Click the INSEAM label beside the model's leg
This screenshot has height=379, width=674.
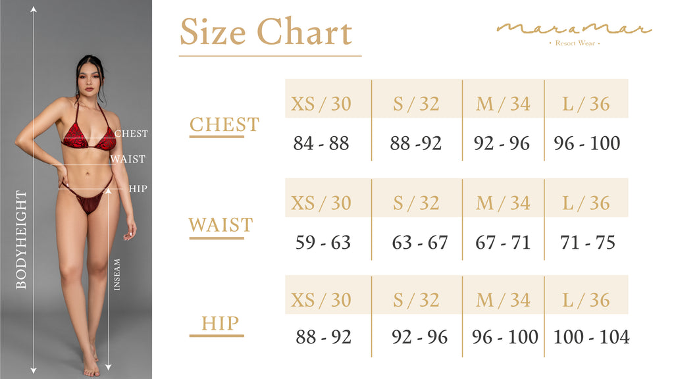click(x=117, y=275)
